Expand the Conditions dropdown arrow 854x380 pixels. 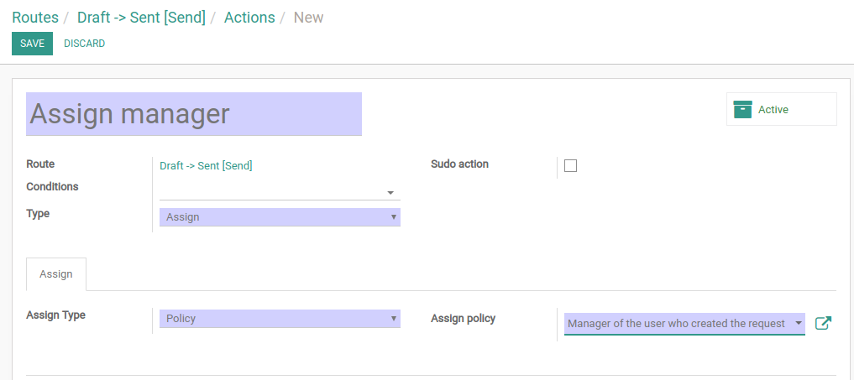[x=390, y=193]
